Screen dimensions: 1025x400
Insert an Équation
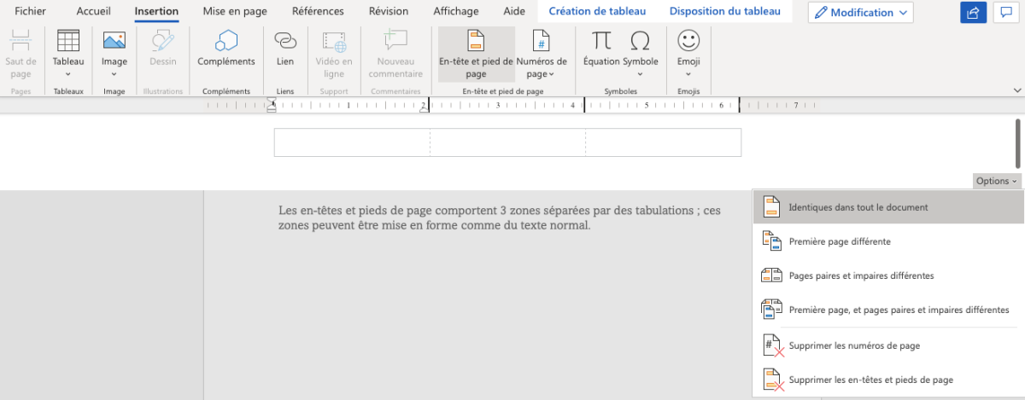(601, 48)
